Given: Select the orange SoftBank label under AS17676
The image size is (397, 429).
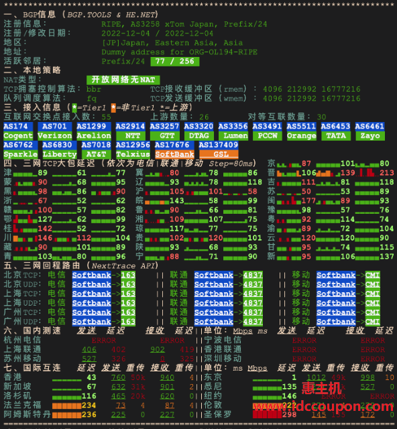Looking at the screenshot, I should tap(174, 154).
